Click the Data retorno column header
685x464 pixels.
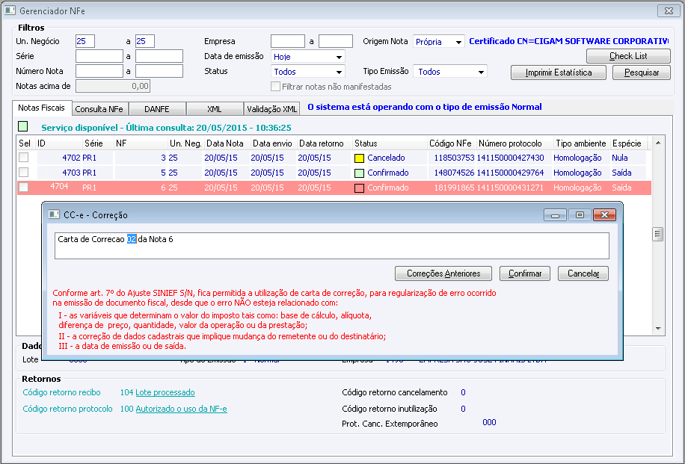[x=325, y=143]
